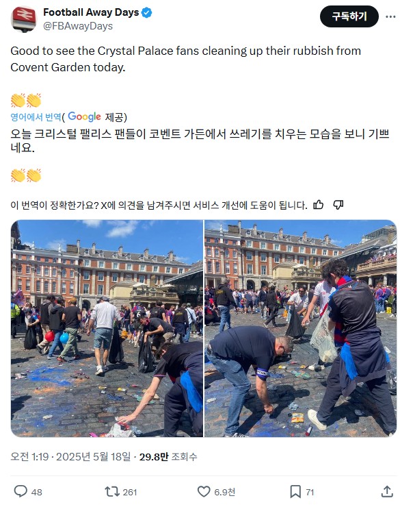Viewport: 400px width, 507px height.
Task: Open the three-dot more options menu
Action: pyautogui.click(x=390, y=16)
